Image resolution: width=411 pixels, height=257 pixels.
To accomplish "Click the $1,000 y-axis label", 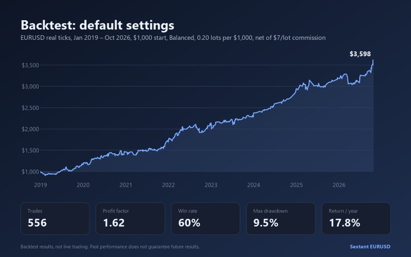I will click(x=30, y=172).
